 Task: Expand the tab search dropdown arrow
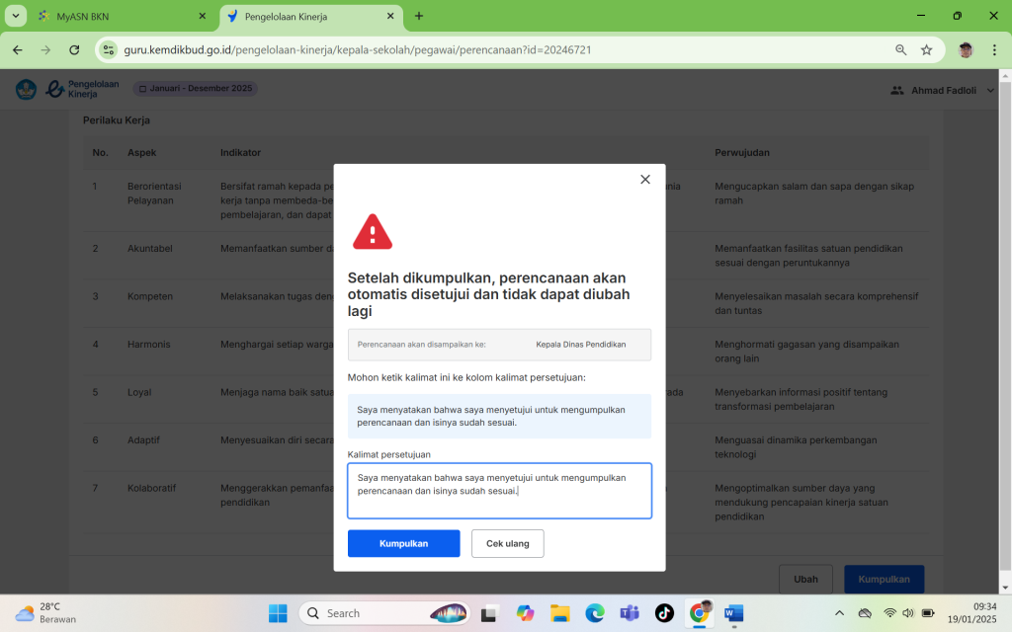(17, 17)
